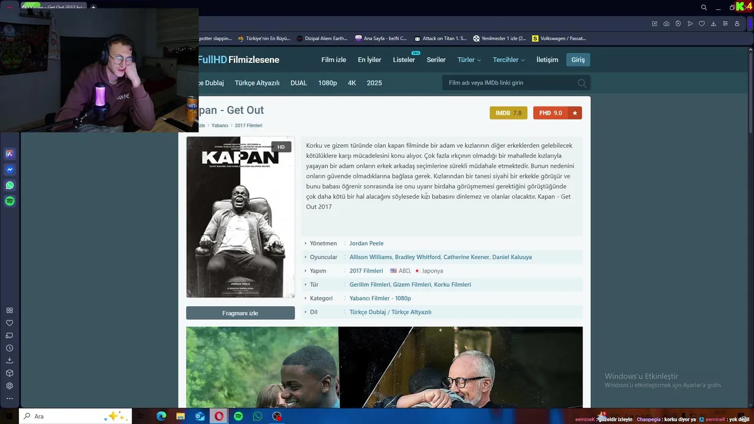
Task: Open Korku Filmleri genre link
Action: point(452,284)
